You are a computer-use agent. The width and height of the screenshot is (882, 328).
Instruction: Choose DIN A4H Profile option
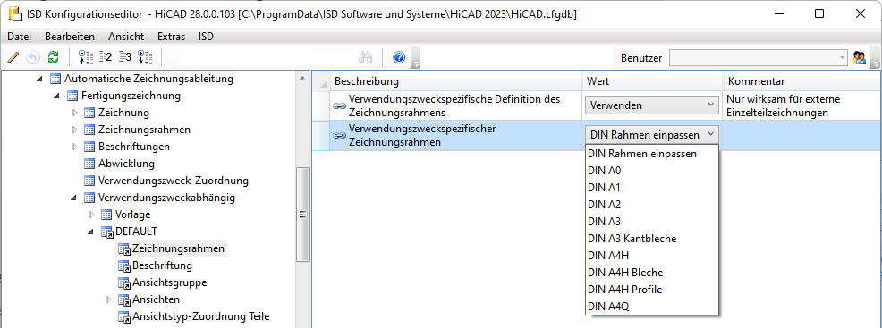point(652,290)
